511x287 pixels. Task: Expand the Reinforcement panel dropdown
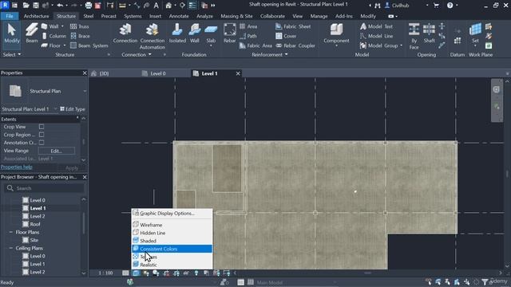pos(287,55)
